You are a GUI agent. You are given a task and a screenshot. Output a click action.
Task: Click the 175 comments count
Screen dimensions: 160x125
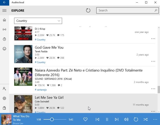pos(61,35)
